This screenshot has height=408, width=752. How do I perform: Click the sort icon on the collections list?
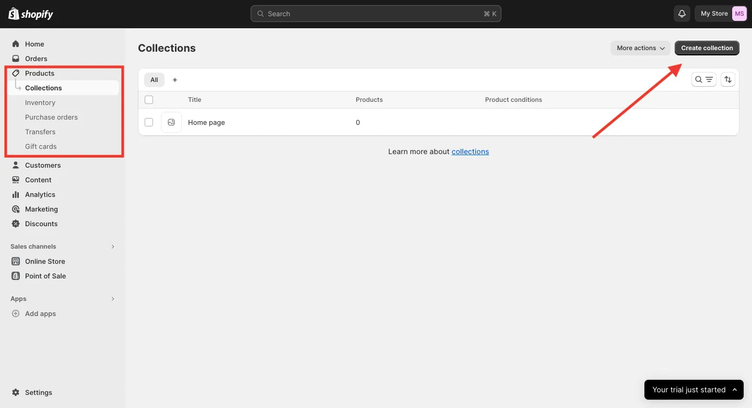728,79
